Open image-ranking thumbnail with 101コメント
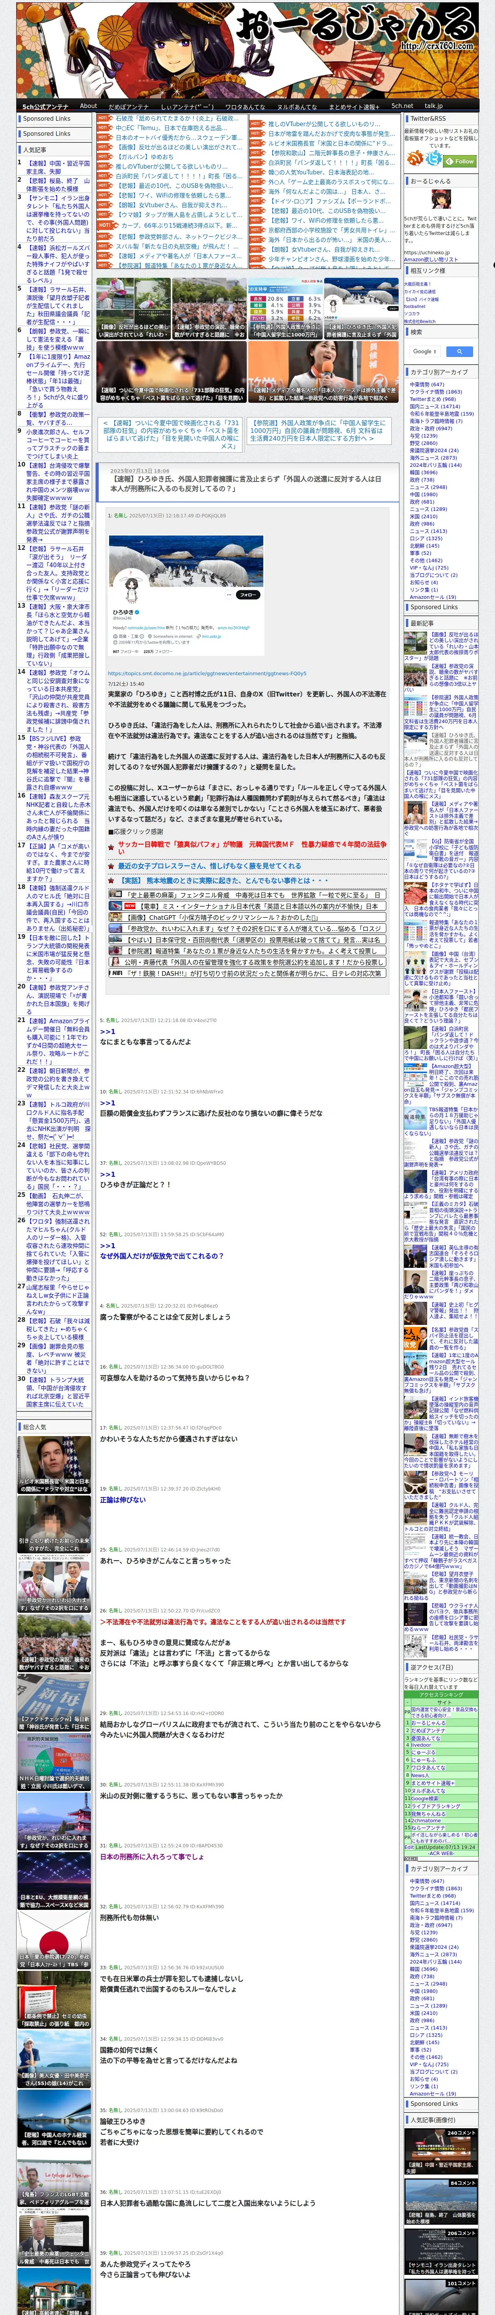Viewport: 495px width, 2315px height. click(441, 2296)
